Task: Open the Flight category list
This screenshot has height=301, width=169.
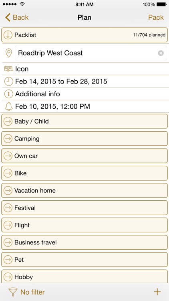Action: (x=84, y=225)
